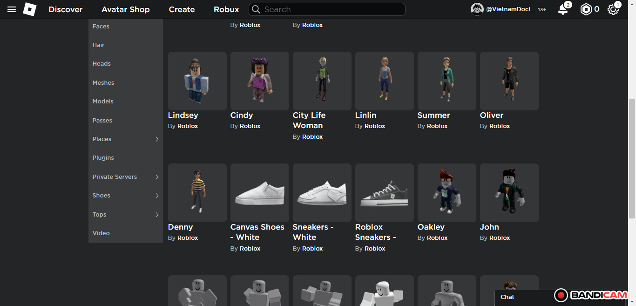Open the hamburger navigation menu
This screenshot has width=636, height=306.
click(12, 9)
